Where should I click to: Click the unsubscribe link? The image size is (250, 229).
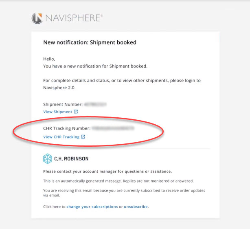[x=136, y=207]
